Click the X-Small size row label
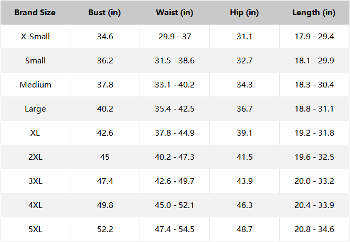Screen dimensions: 350x242 [35, 37]
